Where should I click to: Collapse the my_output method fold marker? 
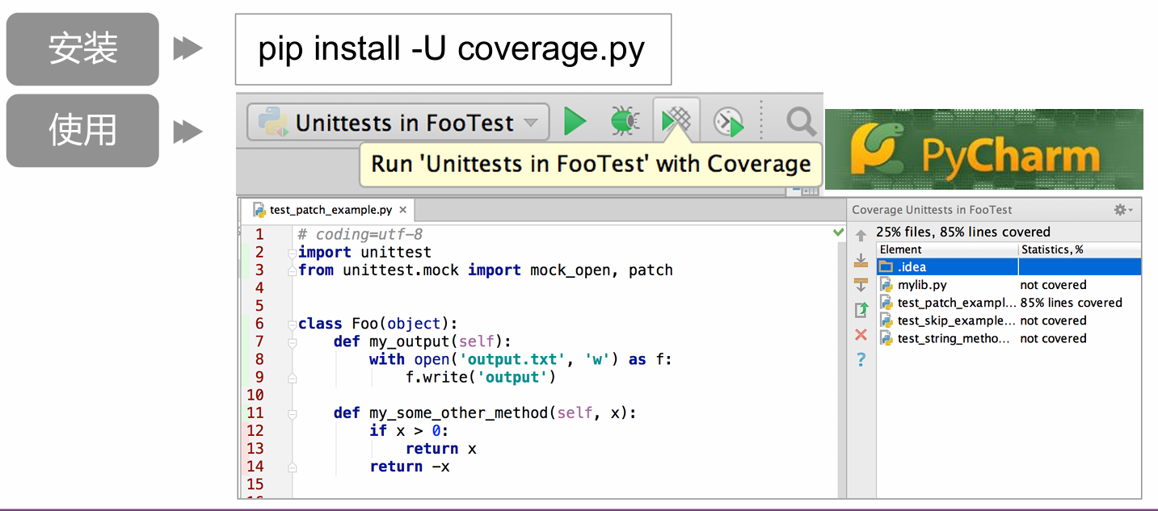point(293,341)
